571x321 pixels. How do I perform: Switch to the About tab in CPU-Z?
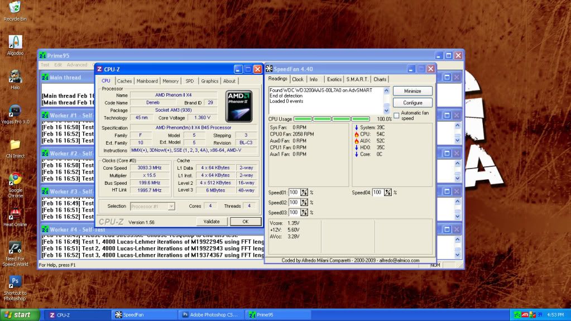(x=229, y=81)
